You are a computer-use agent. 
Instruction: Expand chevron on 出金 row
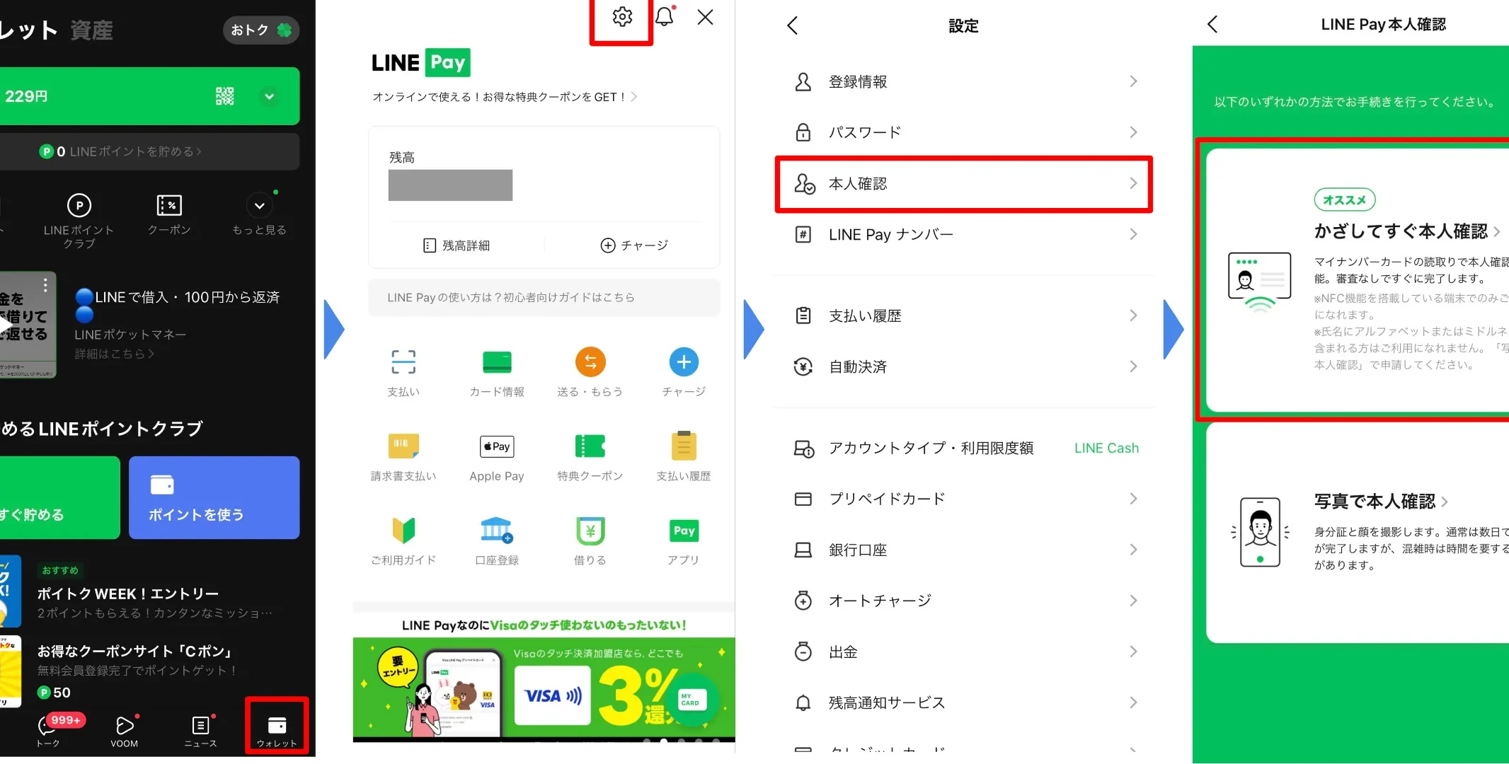coord(1134,652)
